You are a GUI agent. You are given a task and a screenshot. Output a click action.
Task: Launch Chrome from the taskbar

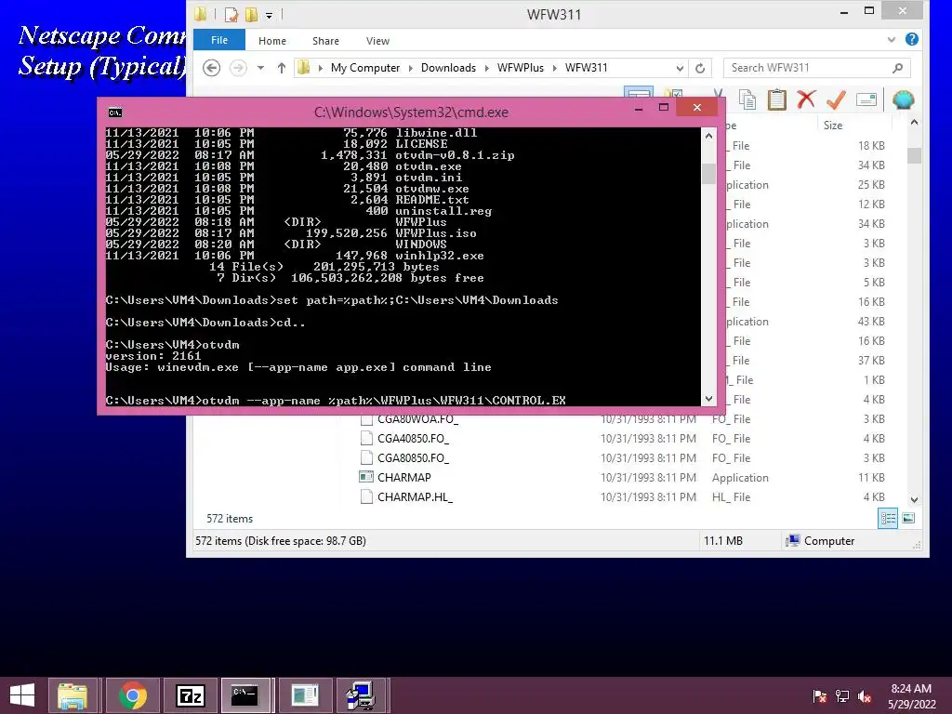pos(132,695)
